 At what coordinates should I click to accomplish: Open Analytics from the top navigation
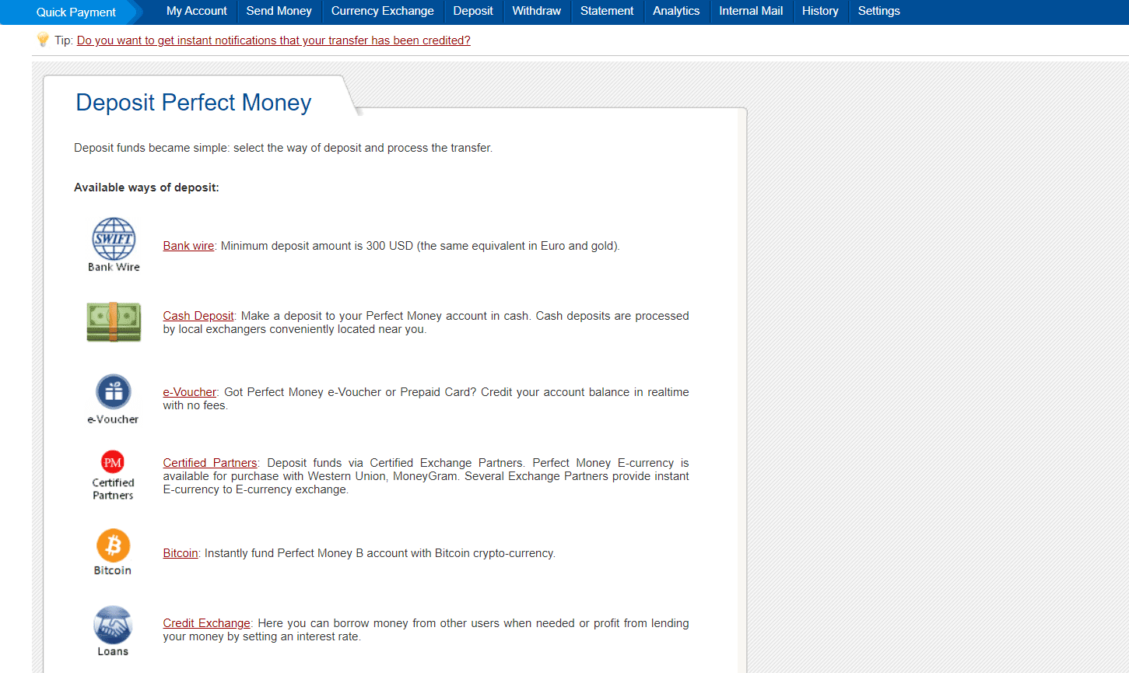click(x=676, y=11)
